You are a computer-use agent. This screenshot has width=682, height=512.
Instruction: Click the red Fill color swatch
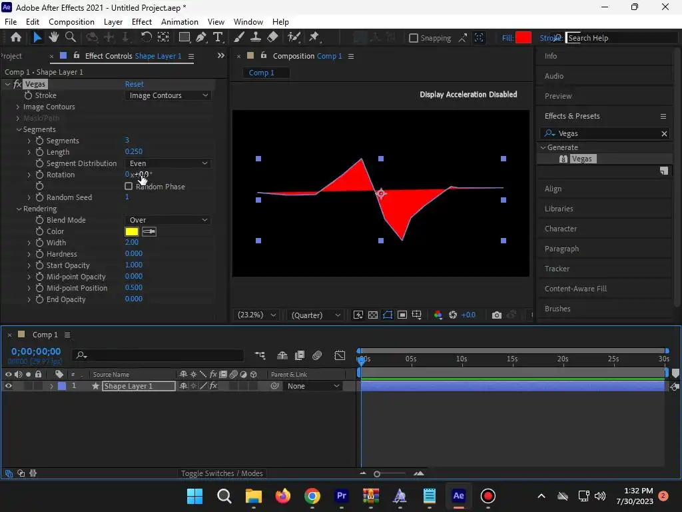523,38
